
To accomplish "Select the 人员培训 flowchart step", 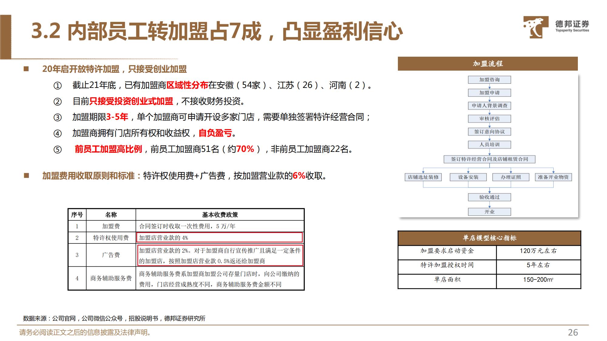I will pos(489,145).
